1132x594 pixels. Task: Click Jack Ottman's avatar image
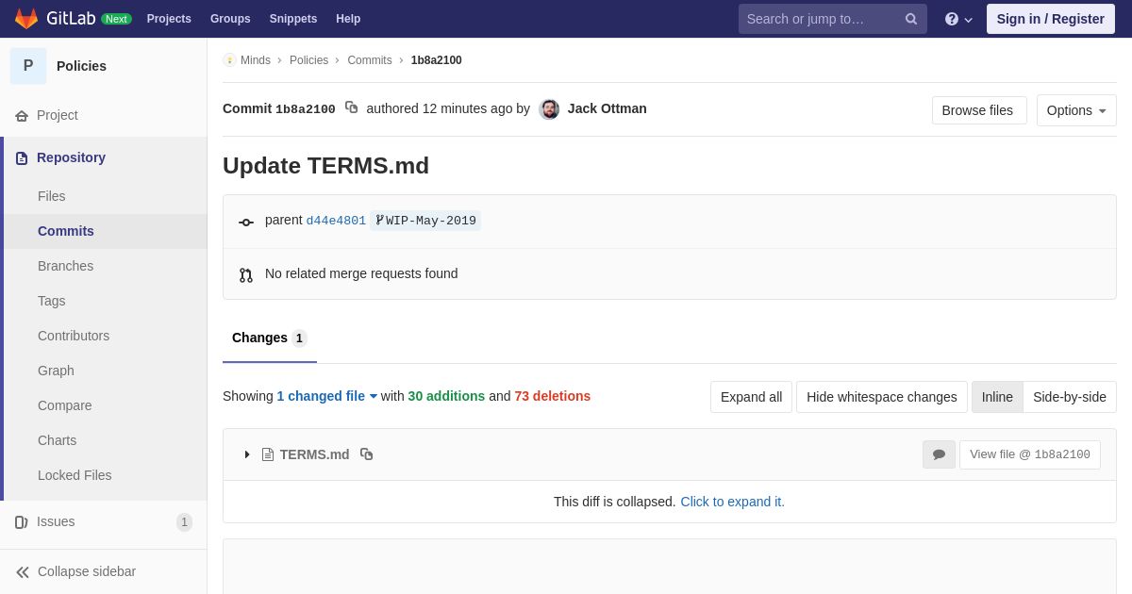549,109
